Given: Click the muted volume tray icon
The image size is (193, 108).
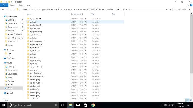Looking at the screenshot, I should (173, 105).
